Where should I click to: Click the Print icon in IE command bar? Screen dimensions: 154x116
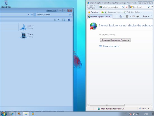pos(138,16)
